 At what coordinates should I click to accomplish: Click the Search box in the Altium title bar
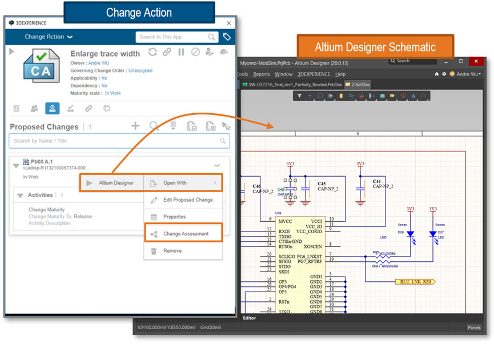412,61
